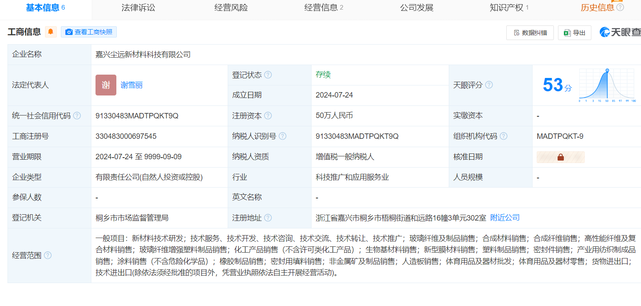
Task: Click help icon next to 注册地址
Action: click(x=268, y=218)
